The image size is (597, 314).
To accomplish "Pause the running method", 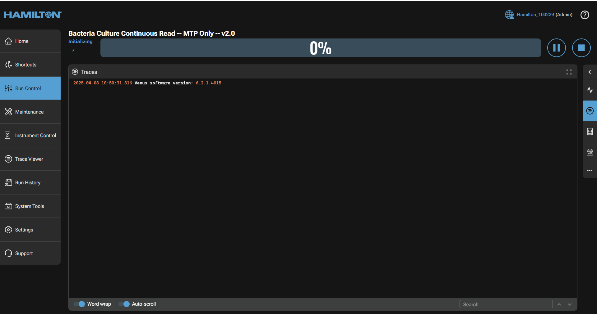I will [556, 48].
